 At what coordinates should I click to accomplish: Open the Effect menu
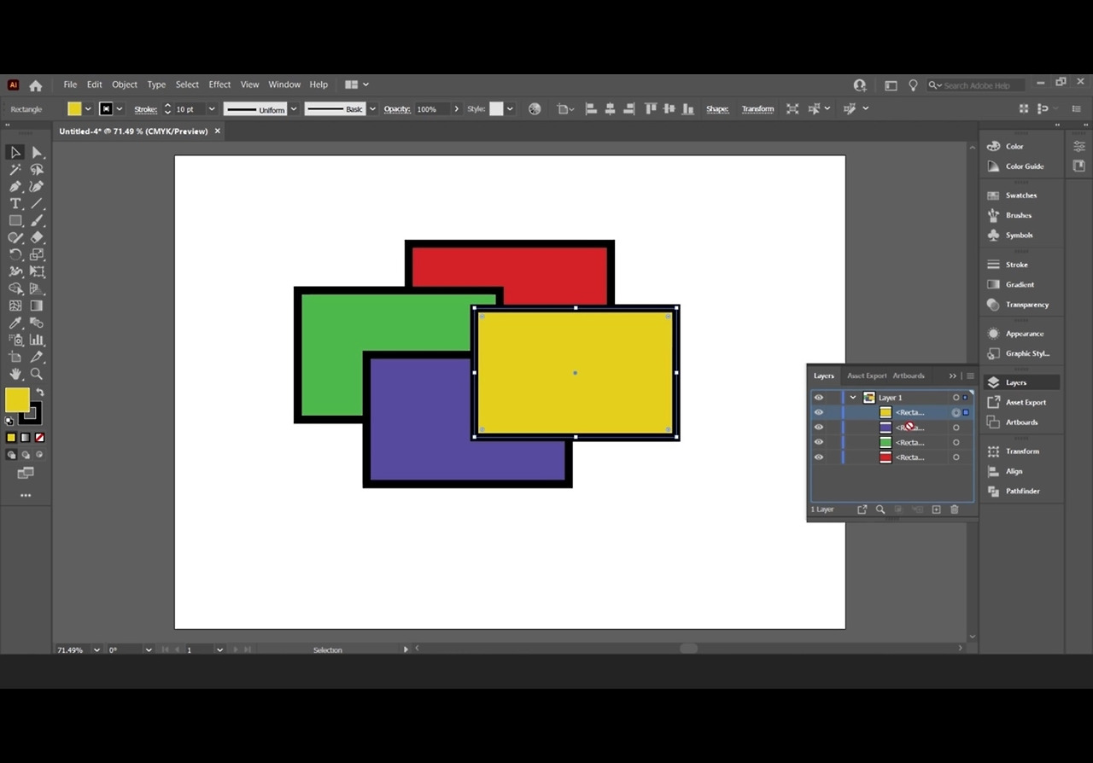coord(219,85)
